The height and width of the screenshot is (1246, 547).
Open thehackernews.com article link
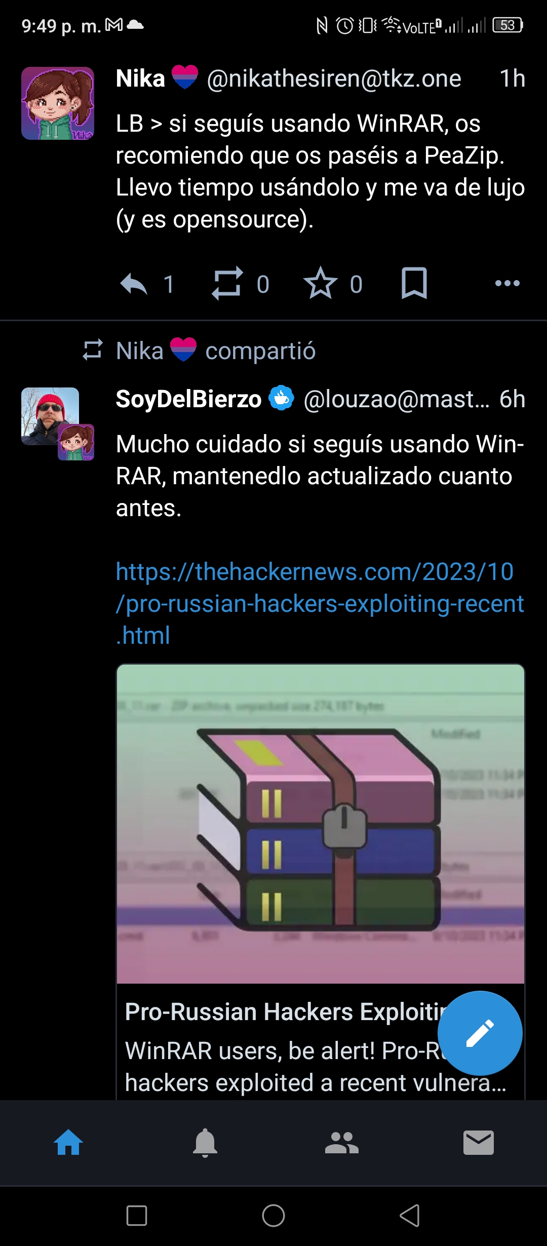[x=320, y=603]
